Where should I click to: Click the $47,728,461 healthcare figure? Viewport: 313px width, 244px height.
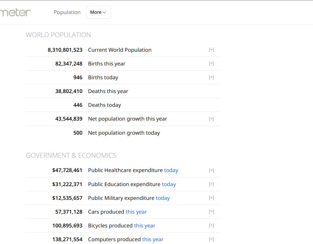[67, 170]
